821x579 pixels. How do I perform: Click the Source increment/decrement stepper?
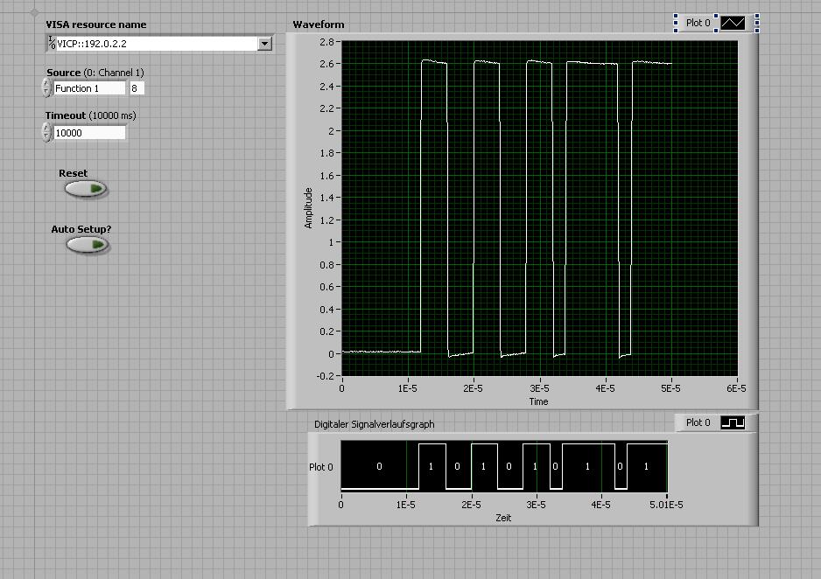46,88
